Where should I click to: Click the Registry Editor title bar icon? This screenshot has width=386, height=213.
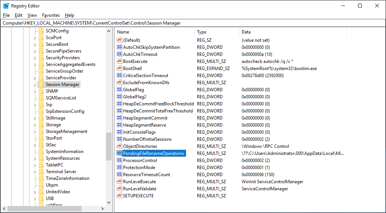pos(6,6)
